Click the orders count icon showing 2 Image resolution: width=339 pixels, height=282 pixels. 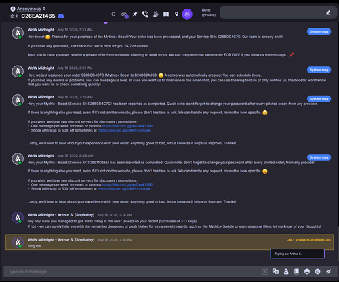(14, 16)
